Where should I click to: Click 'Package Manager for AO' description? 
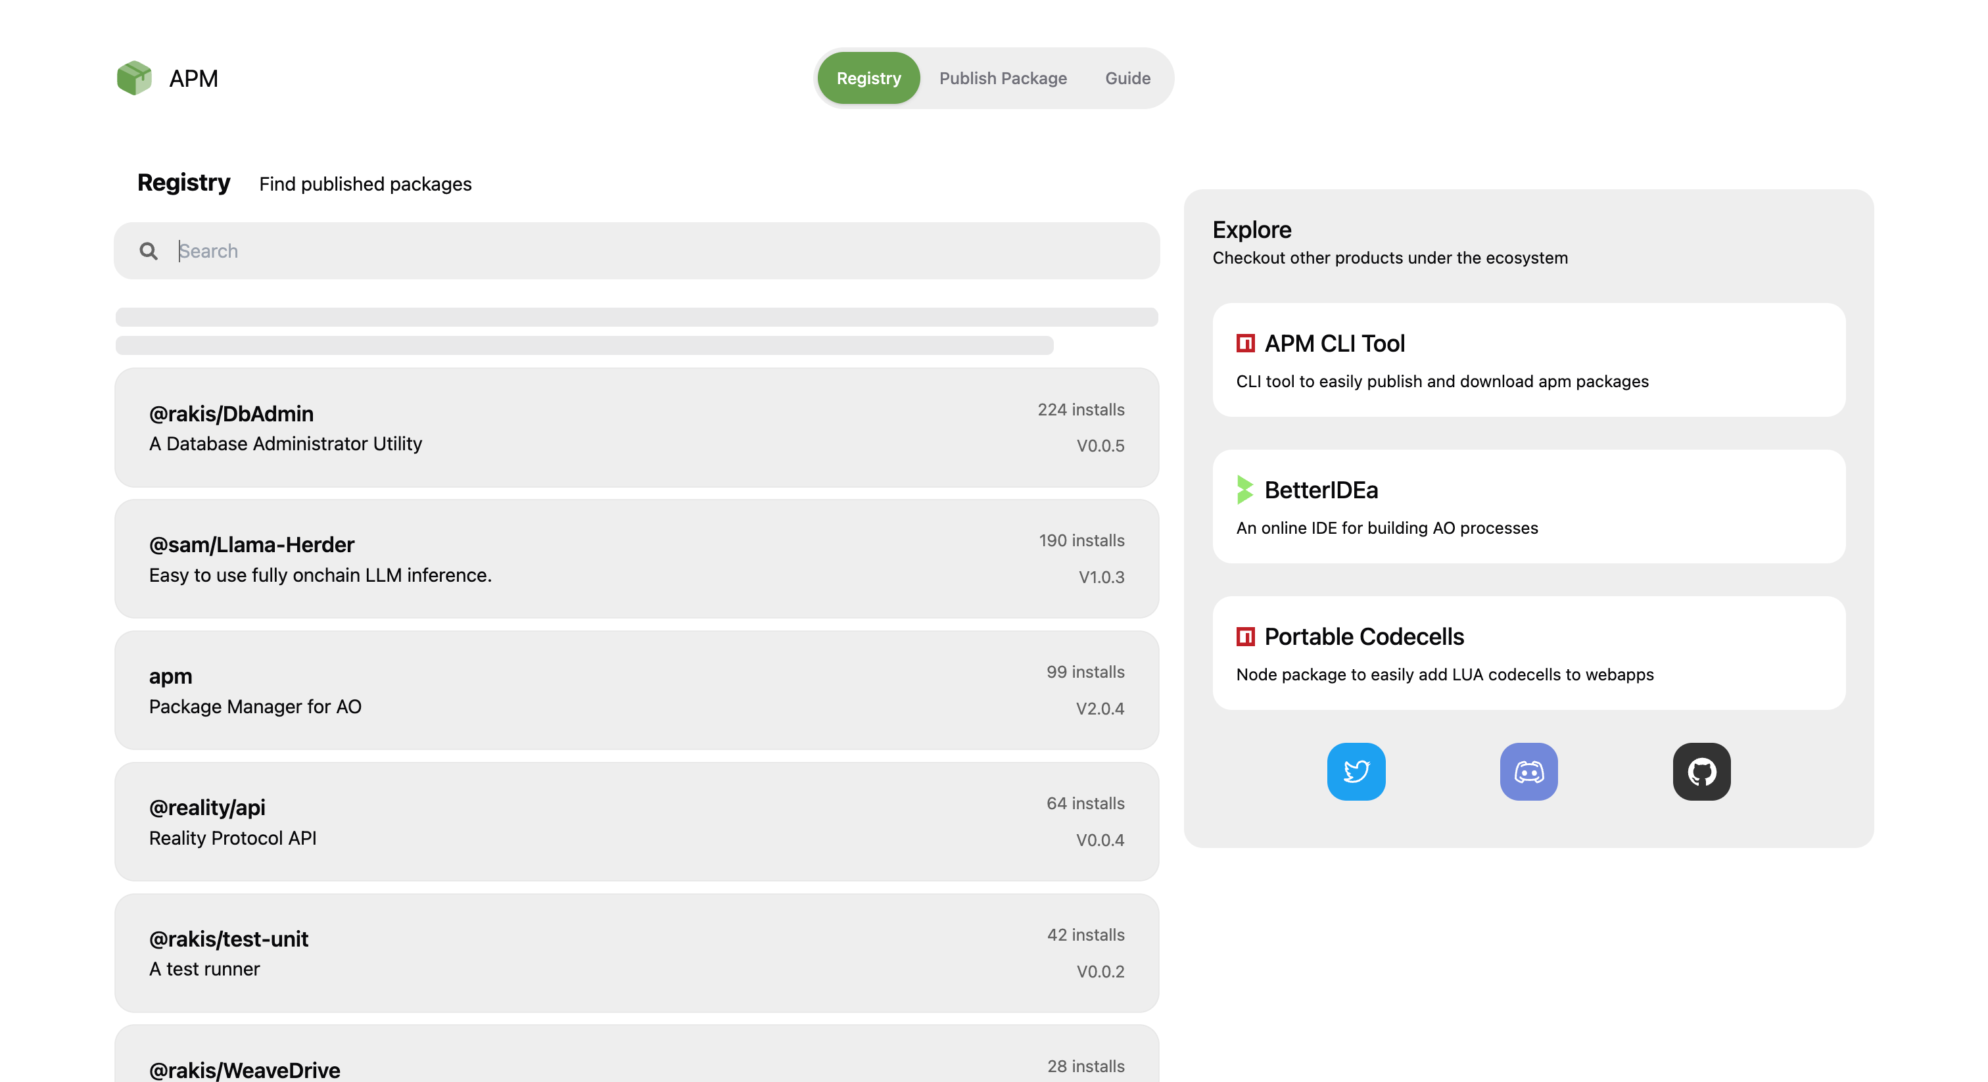pyautogui.click(x=254, y=707)
